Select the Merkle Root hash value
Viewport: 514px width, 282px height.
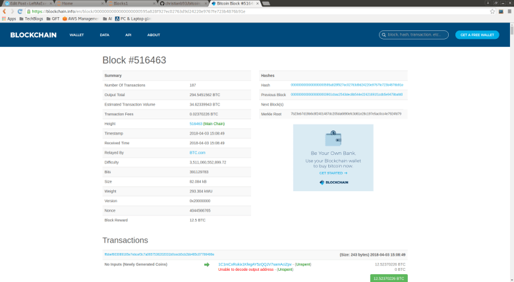click(x=346, y=114)
